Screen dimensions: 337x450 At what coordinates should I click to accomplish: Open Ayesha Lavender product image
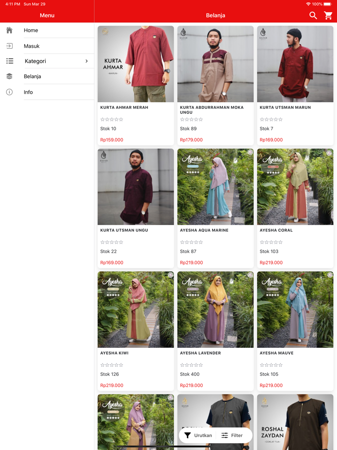point(215,310)
